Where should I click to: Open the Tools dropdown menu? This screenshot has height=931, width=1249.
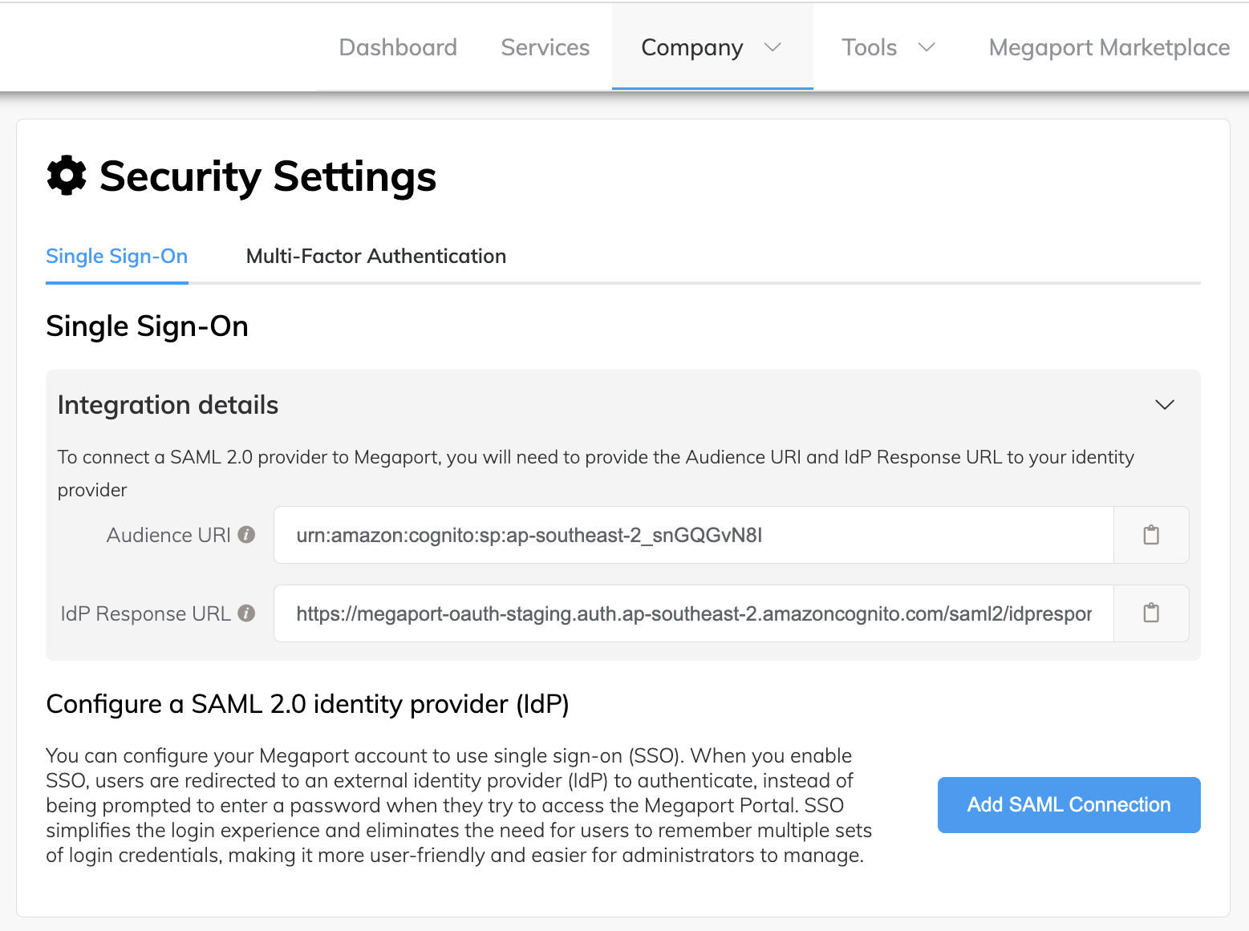pyautogui.click(x=888, y=47)
